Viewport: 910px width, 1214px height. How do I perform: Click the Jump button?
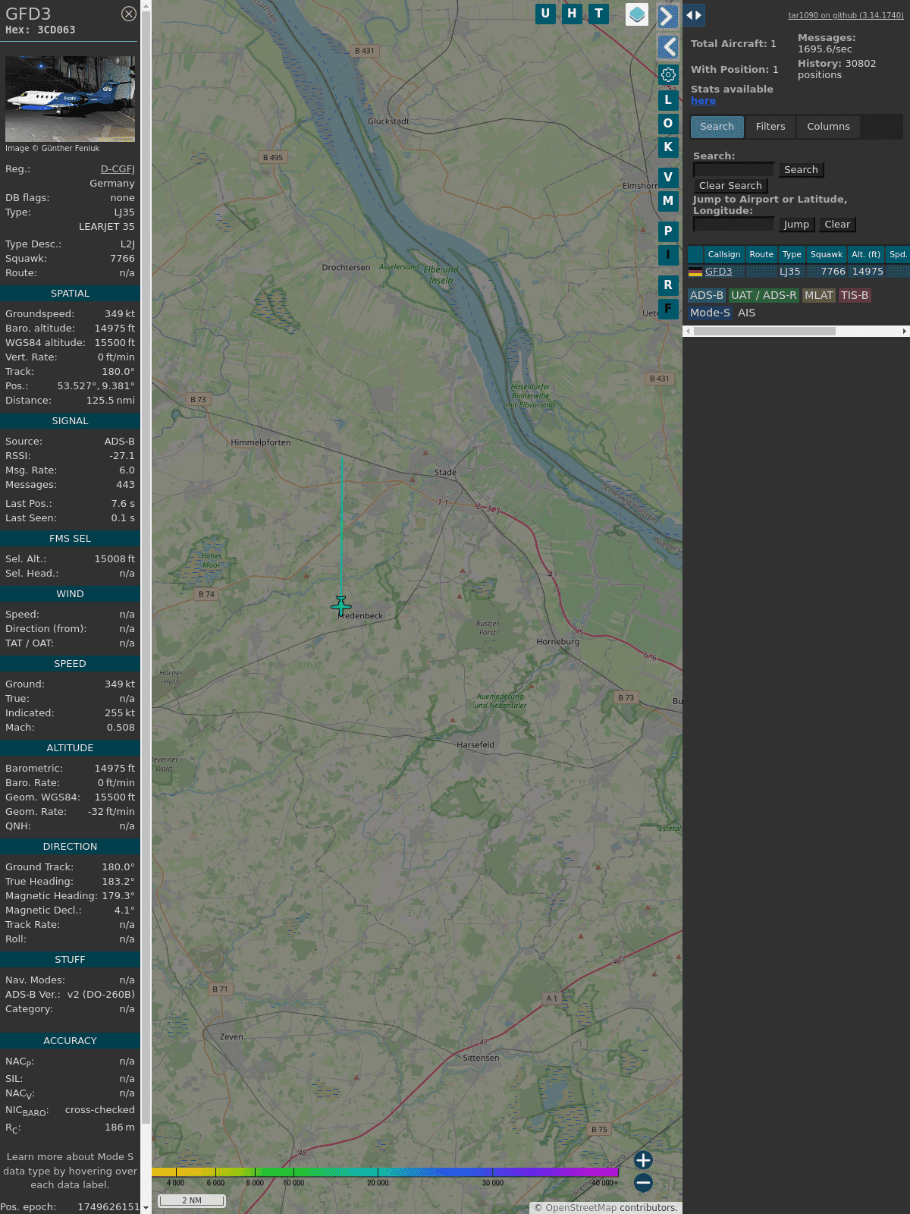coord(796,225)
